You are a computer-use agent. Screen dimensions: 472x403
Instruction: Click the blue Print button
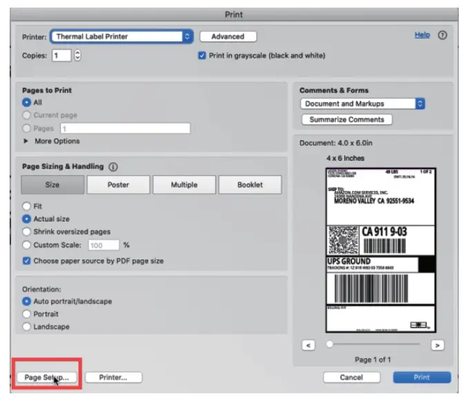422,377
